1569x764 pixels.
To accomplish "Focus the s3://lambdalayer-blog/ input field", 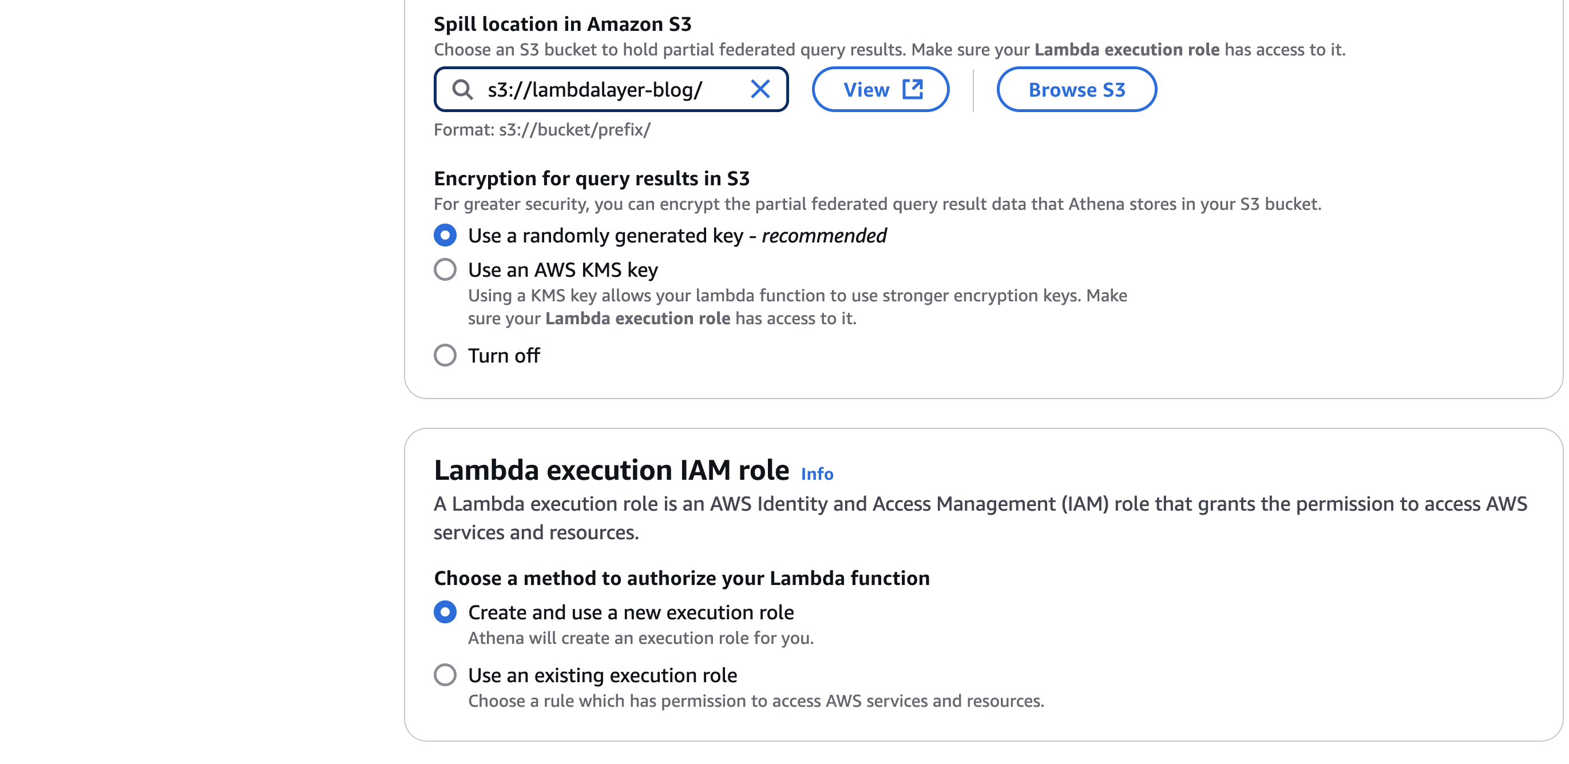I will point(609,89).
